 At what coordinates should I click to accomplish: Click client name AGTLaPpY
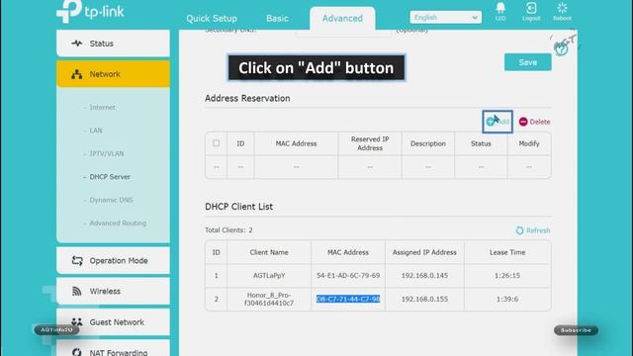point(269,275)
